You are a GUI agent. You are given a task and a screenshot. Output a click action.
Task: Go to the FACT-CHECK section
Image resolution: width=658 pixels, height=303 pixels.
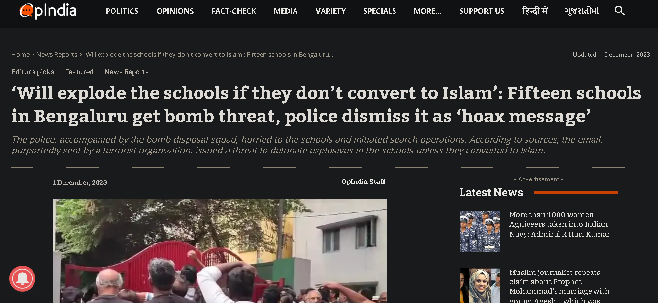point(233,11)
